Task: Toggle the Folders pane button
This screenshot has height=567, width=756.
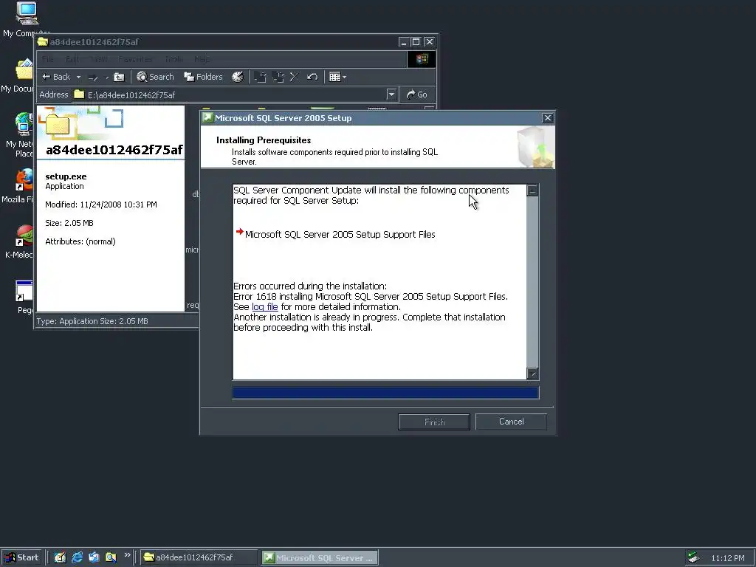Action: pos(203,77)
